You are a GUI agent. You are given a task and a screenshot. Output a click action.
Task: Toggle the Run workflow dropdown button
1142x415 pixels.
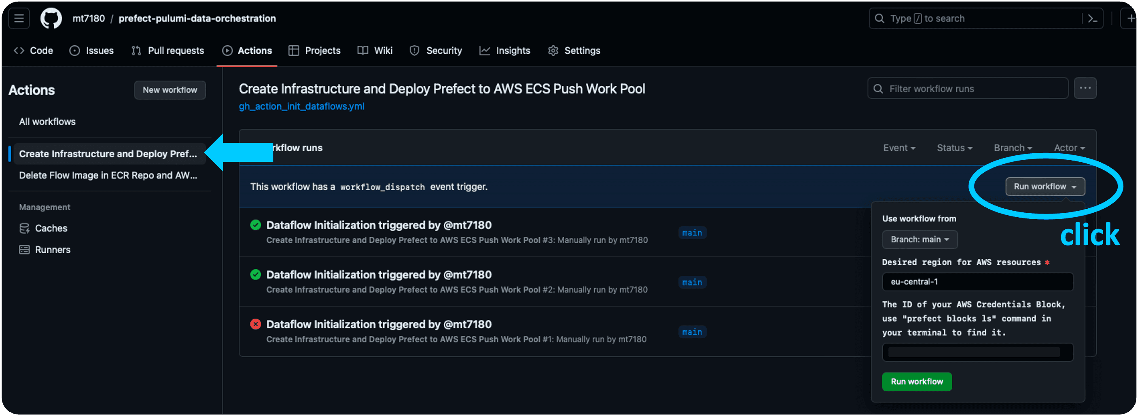click(1045, 186)
